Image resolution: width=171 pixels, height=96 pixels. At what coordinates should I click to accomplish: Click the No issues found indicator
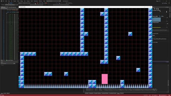tap(10, 60)
